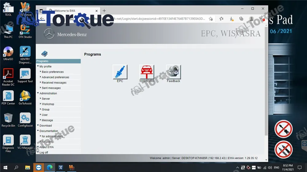The height and width of the screenshot is (172, 307).
Task: Open the Feedback program icon
Action: pos(173,72)
